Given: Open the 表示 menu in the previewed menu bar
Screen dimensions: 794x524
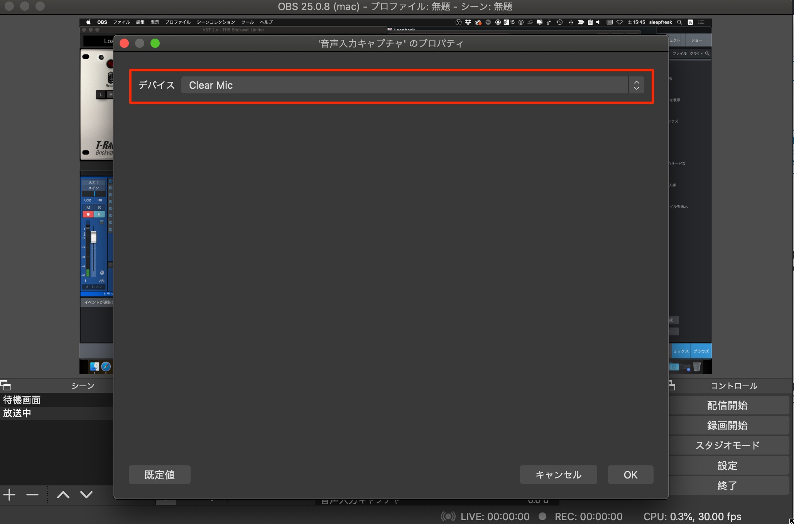Looking at the screenshot, I should [x=155, y=22].
